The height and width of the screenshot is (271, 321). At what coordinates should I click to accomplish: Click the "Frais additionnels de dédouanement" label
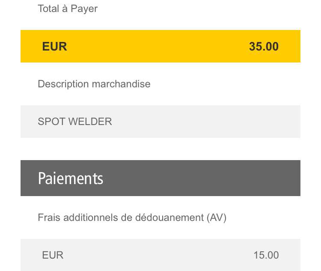(121, 217)
